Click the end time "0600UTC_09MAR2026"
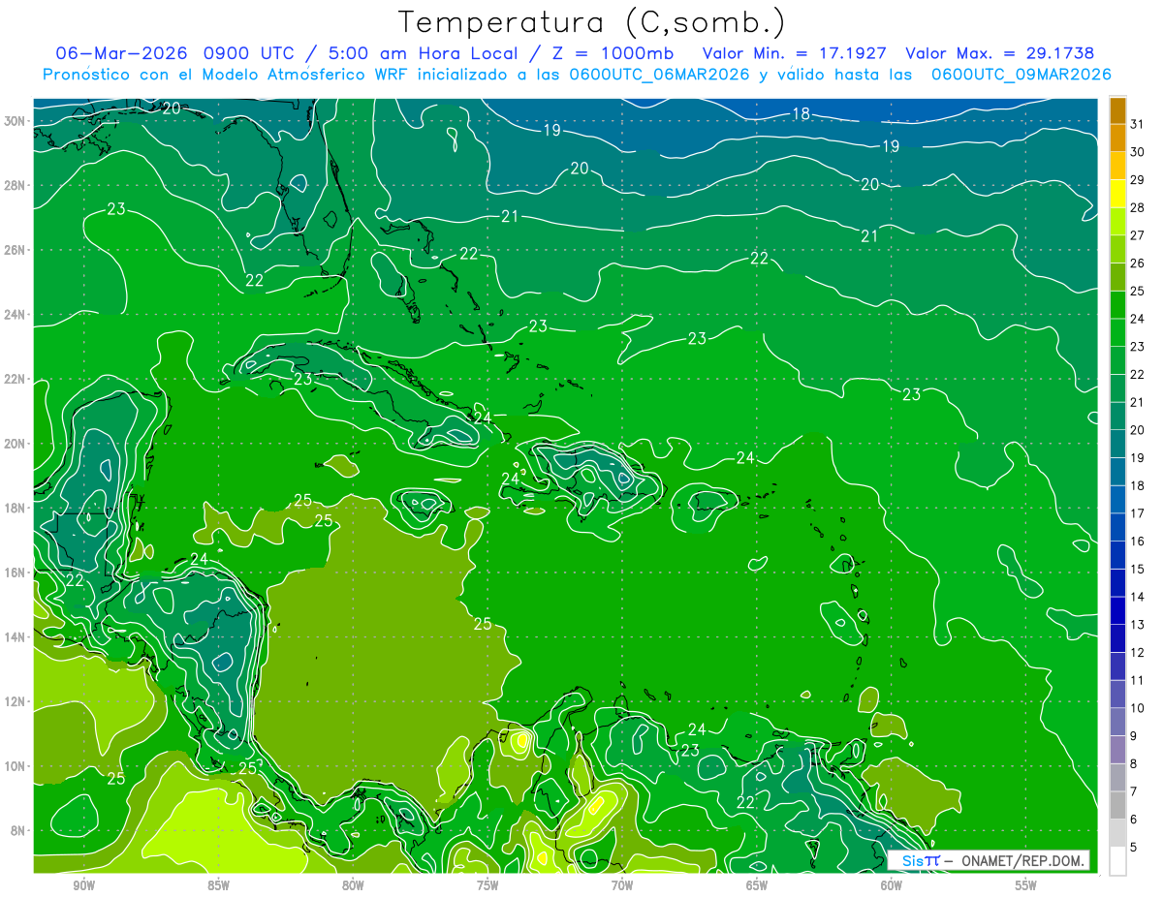This screenshot has height=898, width=1163. click(x=1021, y=75)
